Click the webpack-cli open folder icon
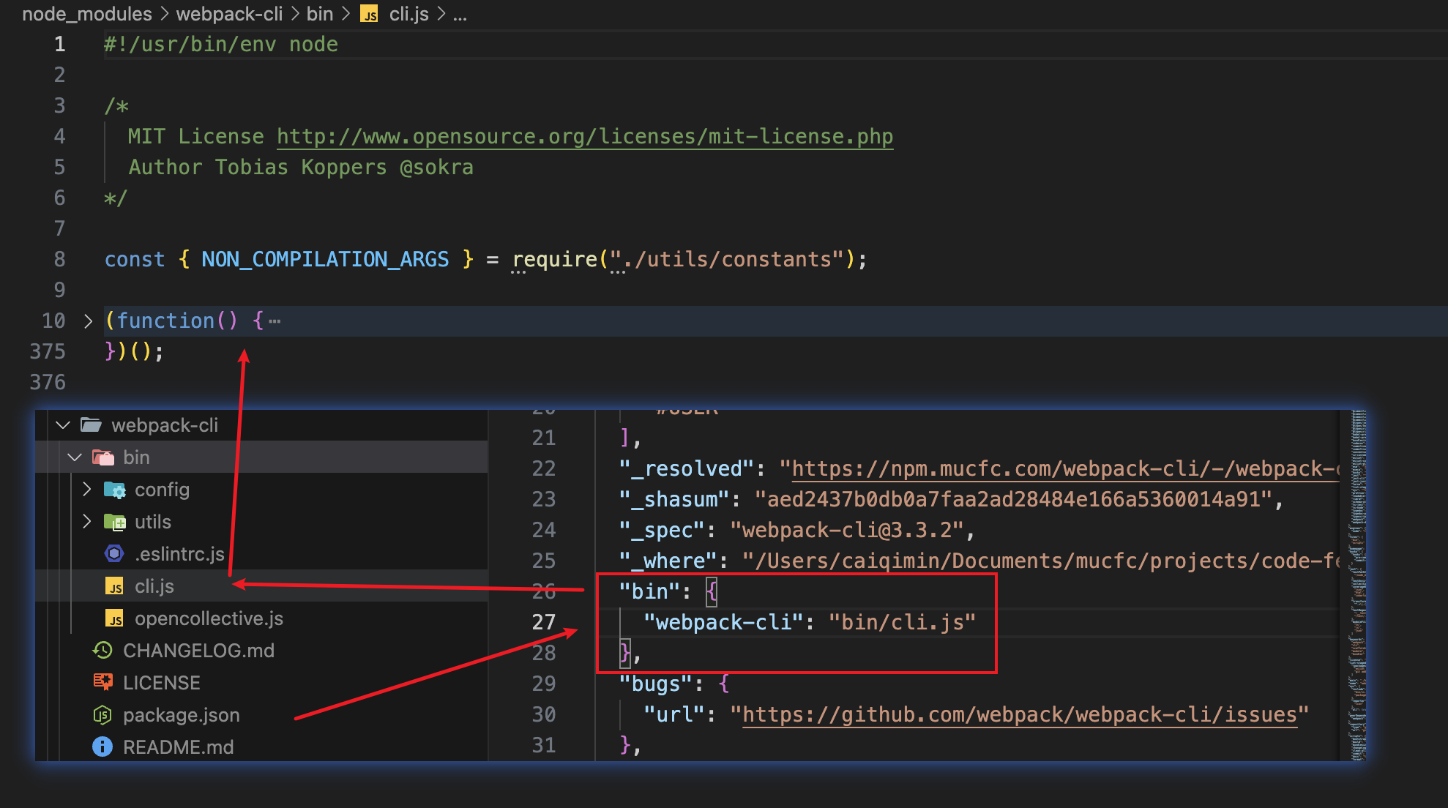Viewport: 1448px width, 808px height. coord(92,425)
